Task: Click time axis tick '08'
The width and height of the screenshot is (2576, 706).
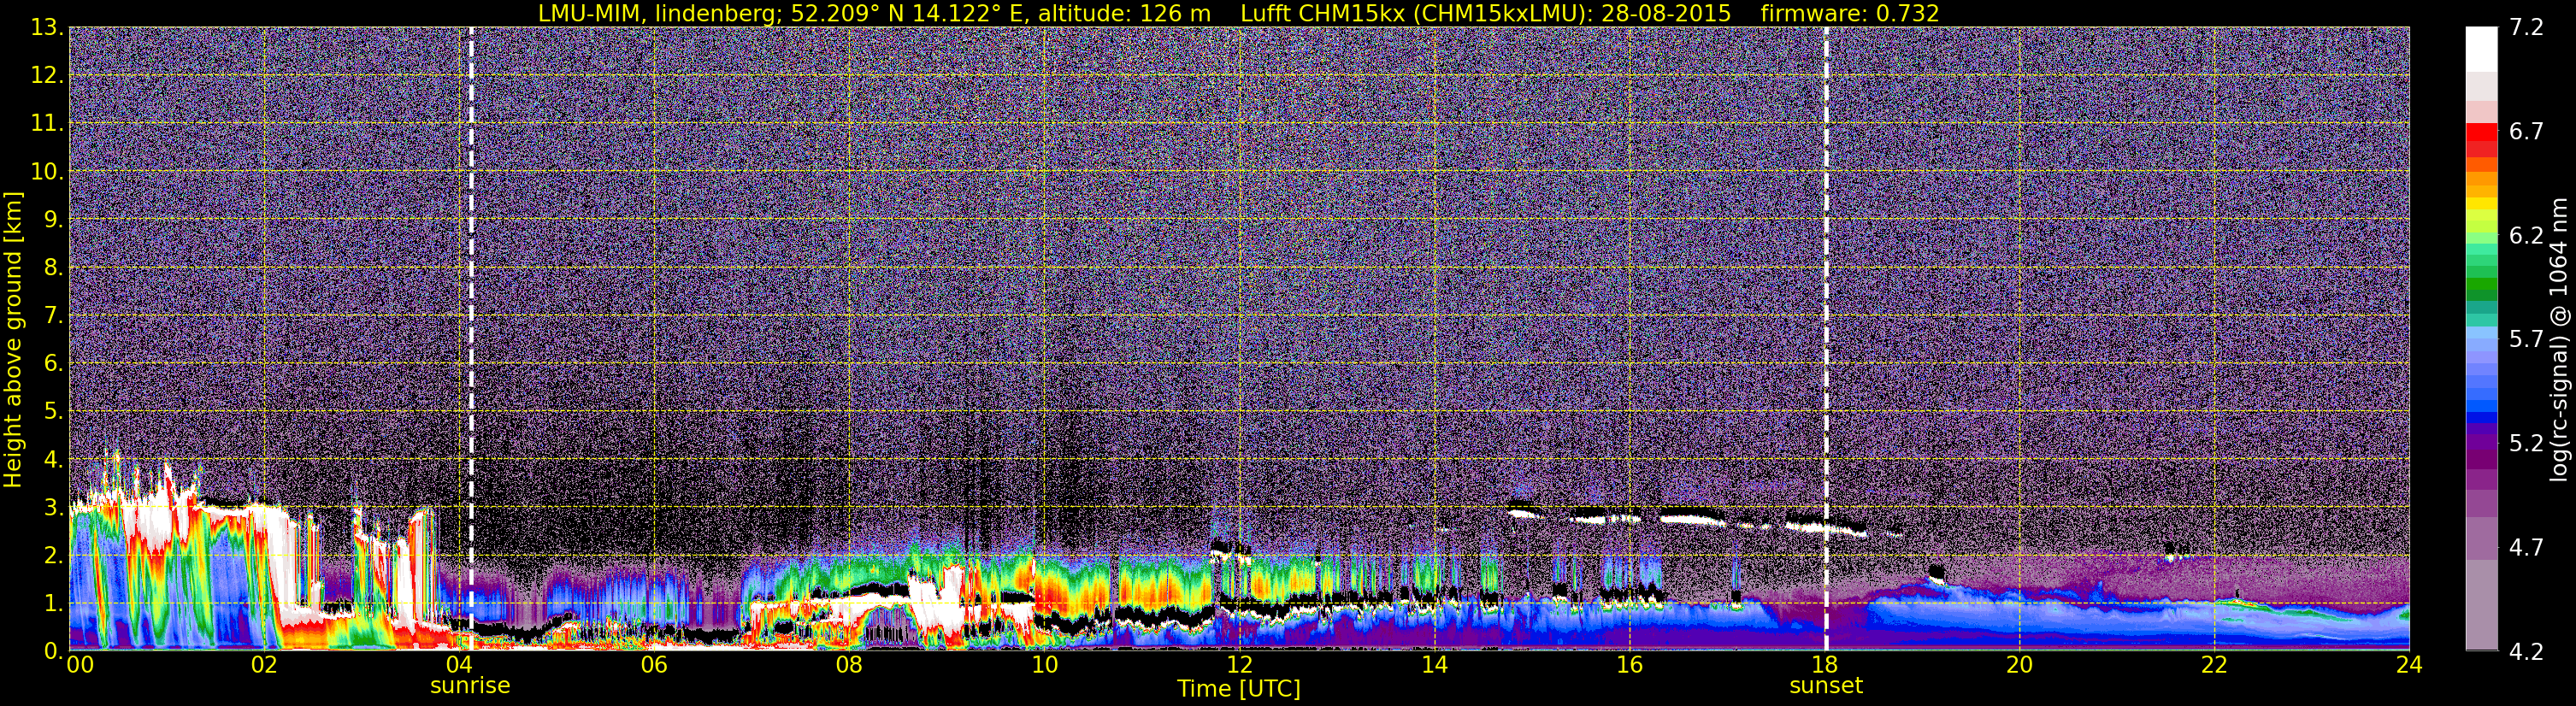Action: 849,665
